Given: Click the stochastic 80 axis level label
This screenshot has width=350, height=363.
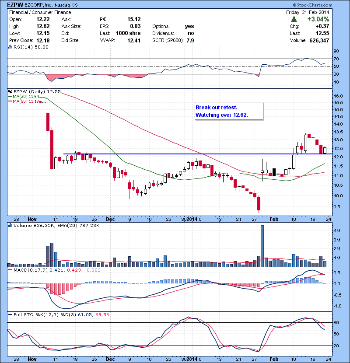Looking at the screenshot, I should click(x=336, y=322).
